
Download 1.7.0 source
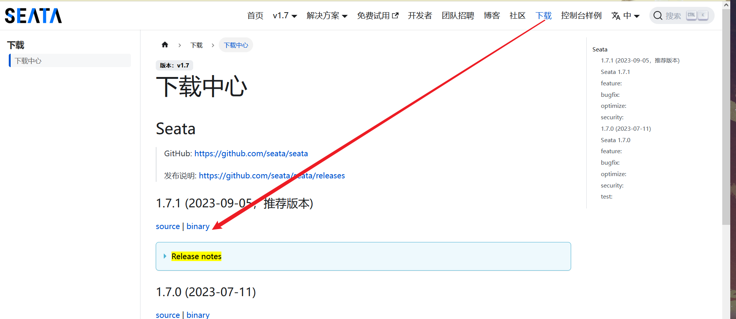click(x=168, y=315)
